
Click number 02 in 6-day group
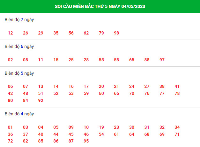click(x=10, y=60)
